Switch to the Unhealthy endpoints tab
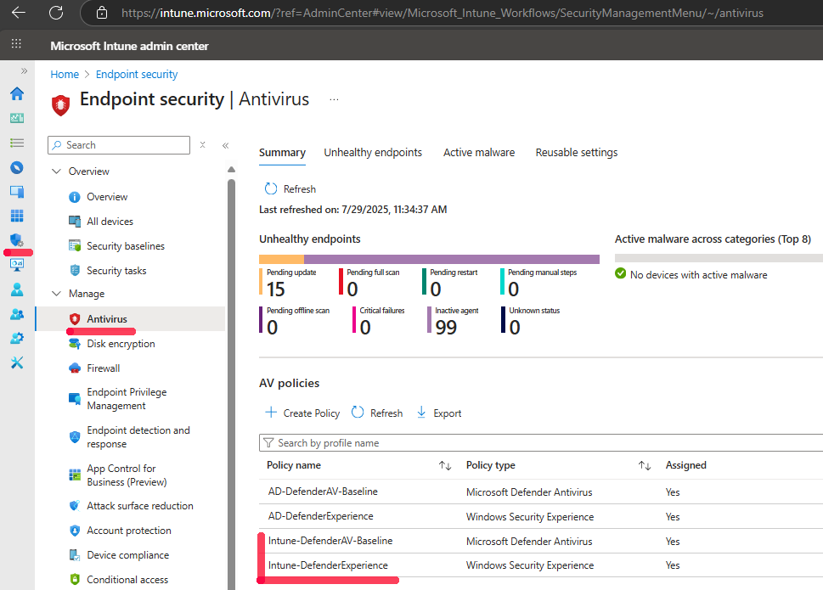 coord(373,153)
